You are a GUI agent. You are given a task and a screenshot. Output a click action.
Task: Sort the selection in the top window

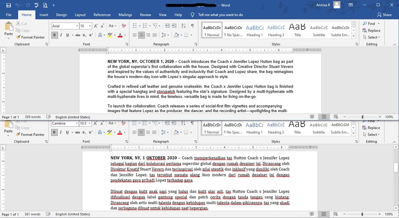click(183, 26)
